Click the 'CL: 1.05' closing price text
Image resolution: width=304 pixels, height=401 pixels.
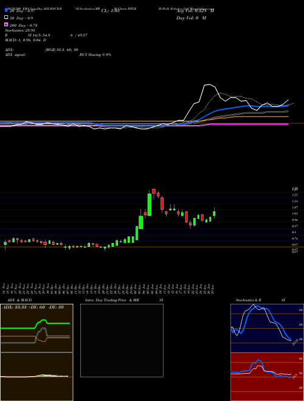(110, 11)
